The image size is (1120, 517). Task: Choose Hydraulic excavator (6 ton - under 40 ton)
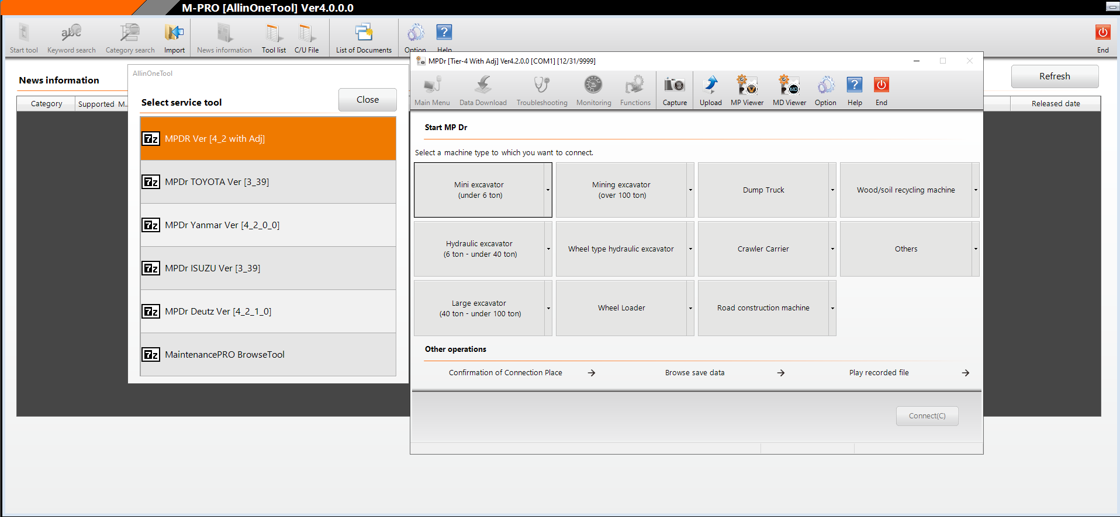[479, 249]
